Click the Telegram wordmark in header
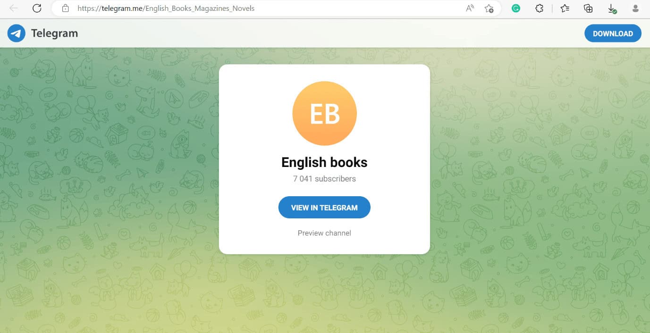 pyautogui.click(x=54, y=33)
